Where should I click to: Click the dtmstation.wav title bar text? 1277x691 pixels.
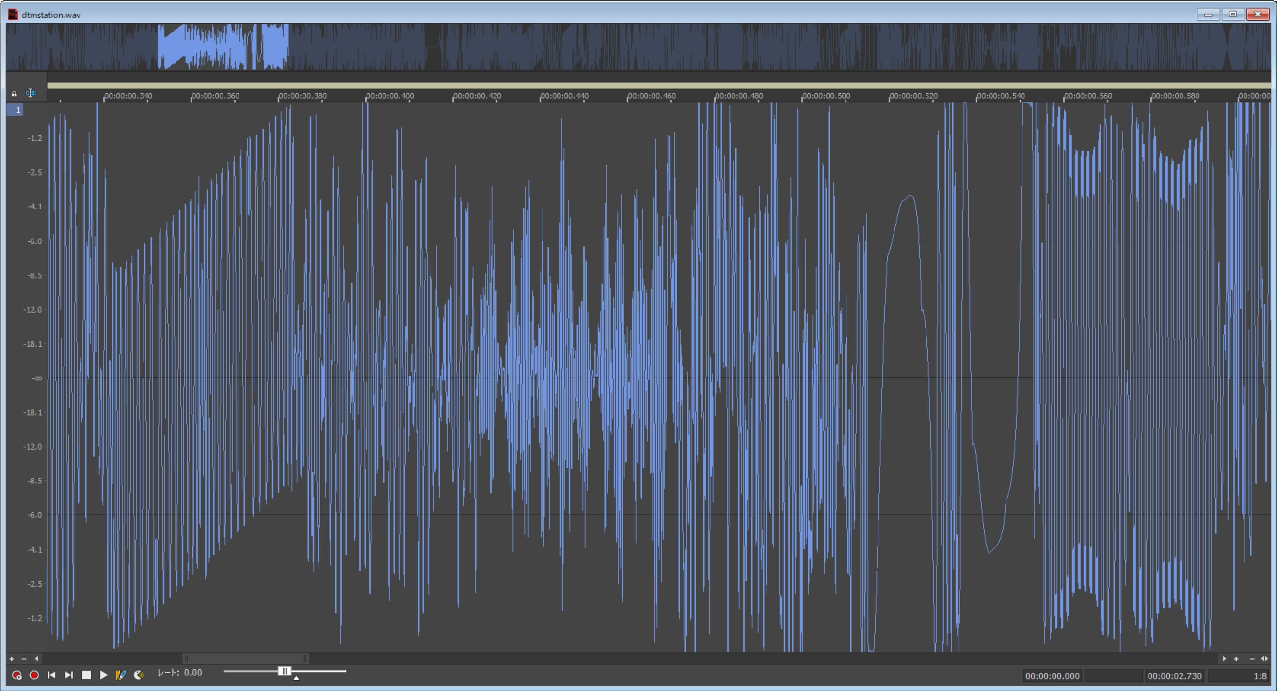[x=51, y=15]
